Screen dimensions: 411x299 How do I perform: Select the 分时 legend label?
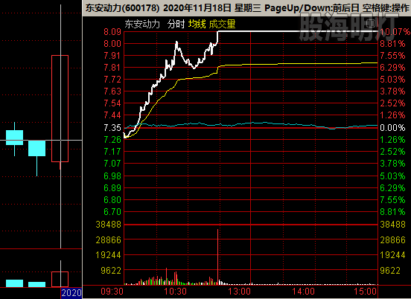176,24
